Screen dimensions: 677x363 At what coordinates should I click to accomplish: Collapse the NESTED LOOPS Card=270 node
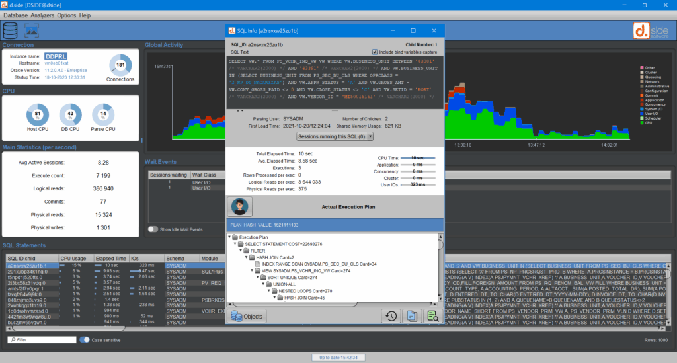[x=269, y=291]
